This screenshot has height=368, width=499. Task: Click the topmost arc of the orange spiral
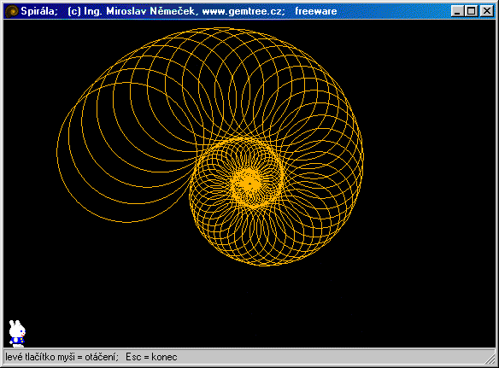[223, 28]
